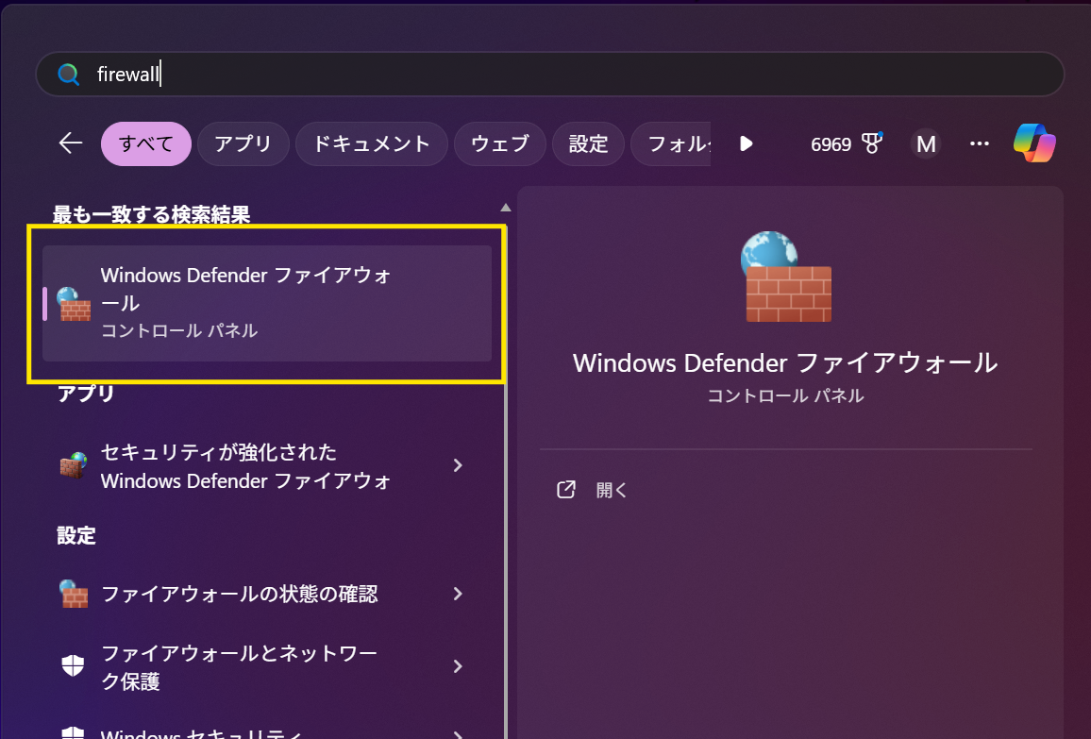Switch to the アプリ filter tab
Image resolution: width=1091 pixels, height=739 pixels.
(x=243, y=144)
